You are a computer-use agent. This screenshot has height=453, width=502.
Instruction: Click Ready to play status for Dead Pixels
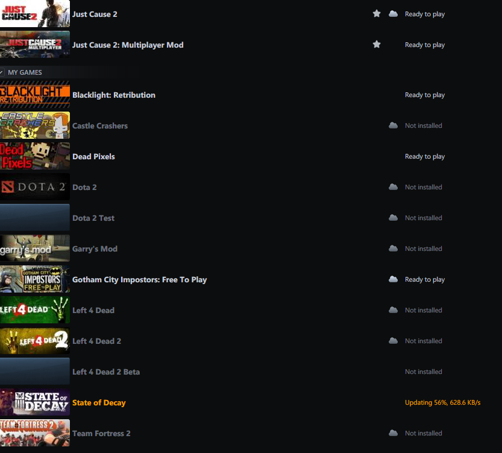coord(425,156)
